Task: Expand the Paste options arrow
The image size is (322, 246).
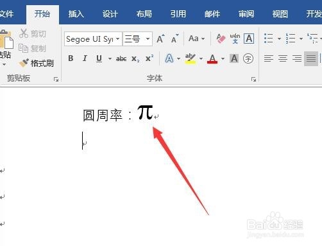Action: coord(4,64)
